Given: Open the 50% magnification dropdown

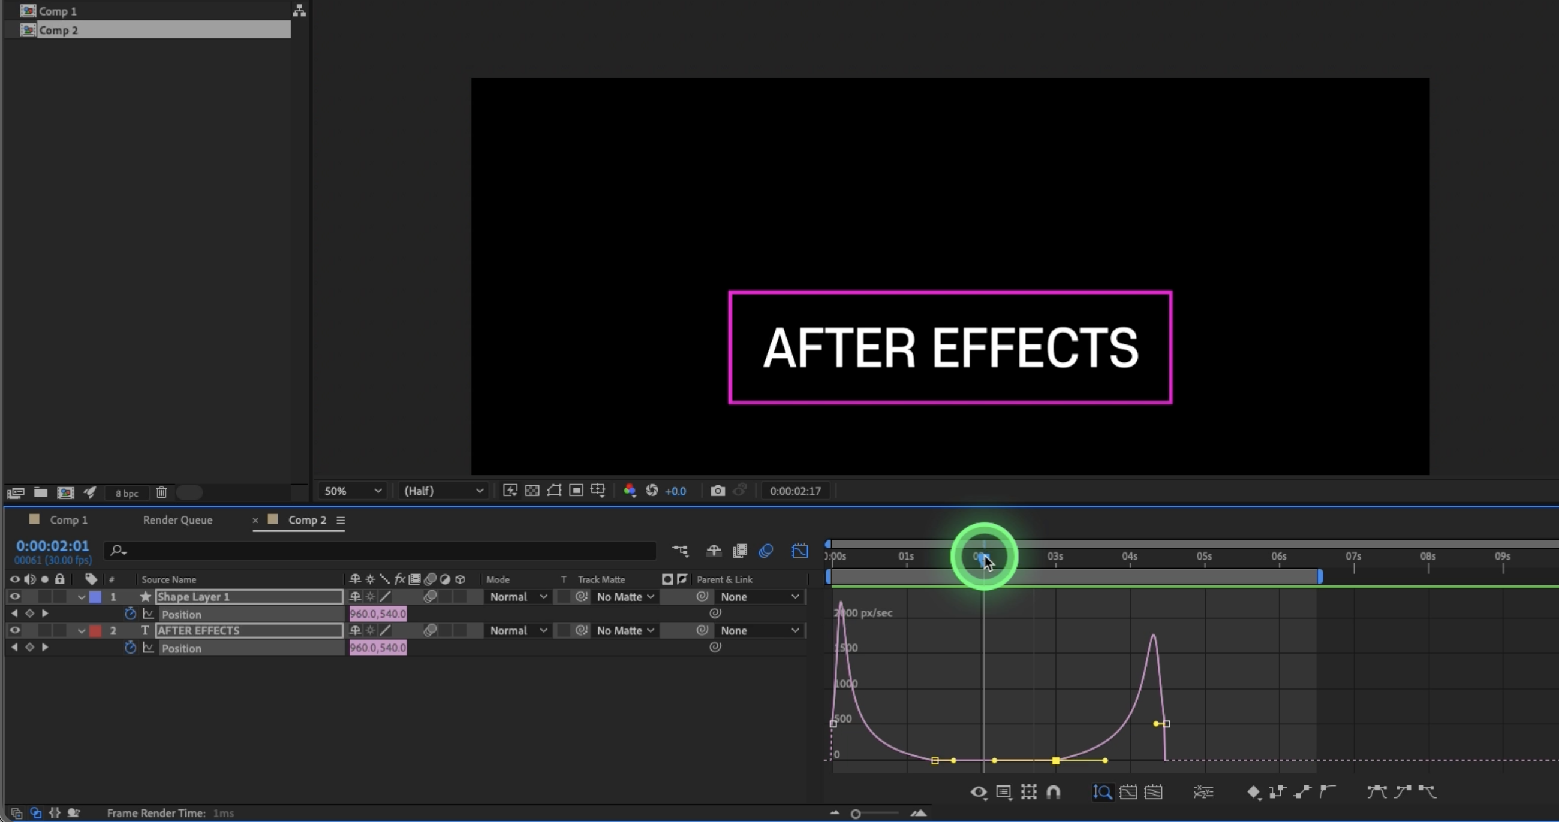Looking at the screenshot, I should point(352,491).
